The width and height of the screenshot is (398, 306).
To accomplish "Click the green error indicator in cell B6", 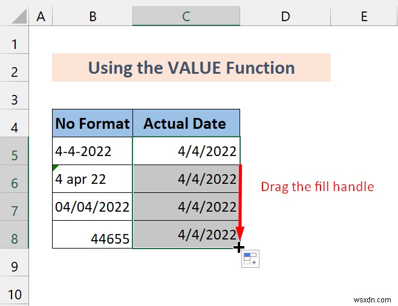I will tap(55, 168).
